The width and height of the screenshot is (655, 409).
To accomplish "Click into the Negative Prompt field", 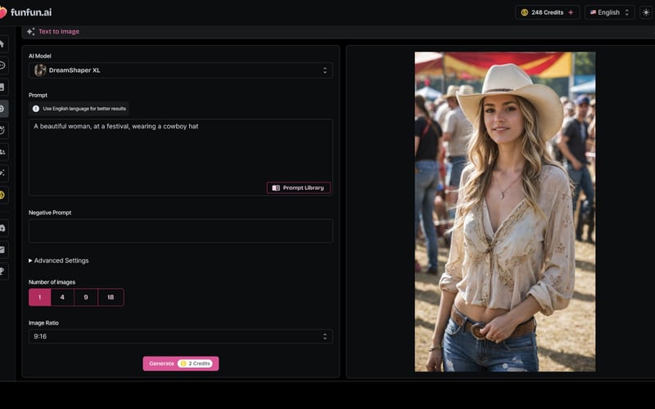I will [x=180, y=231].
